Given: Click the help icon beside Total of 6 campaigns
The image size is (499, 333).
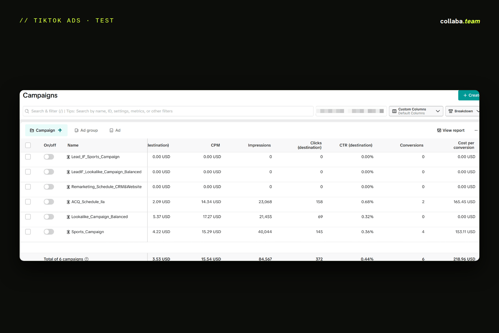Looking at the screenshot, I should (86, 259).
